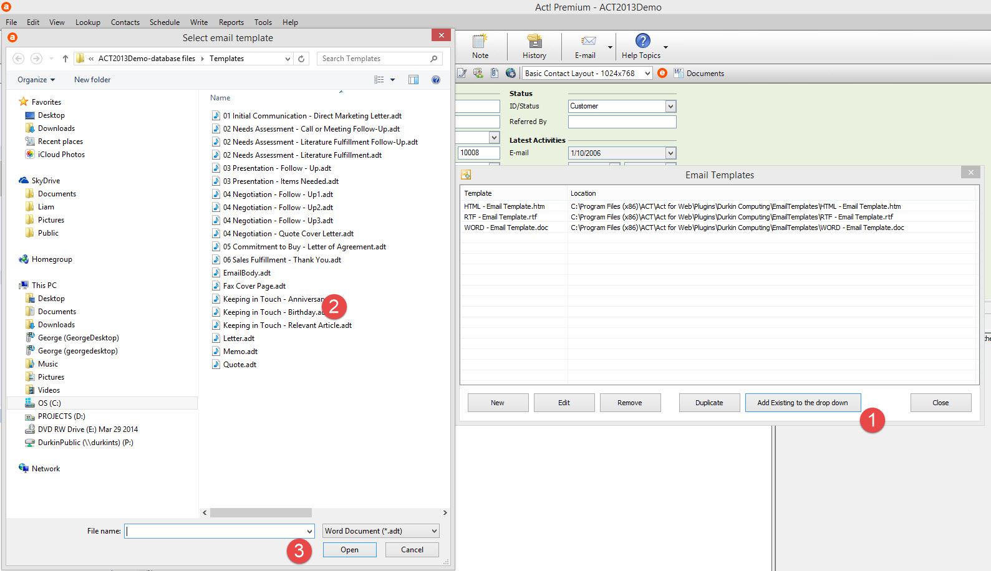Screen dimensions: 991x571
Task: Select Homegroup in navigation pane
Action: (x=52, y=259)
